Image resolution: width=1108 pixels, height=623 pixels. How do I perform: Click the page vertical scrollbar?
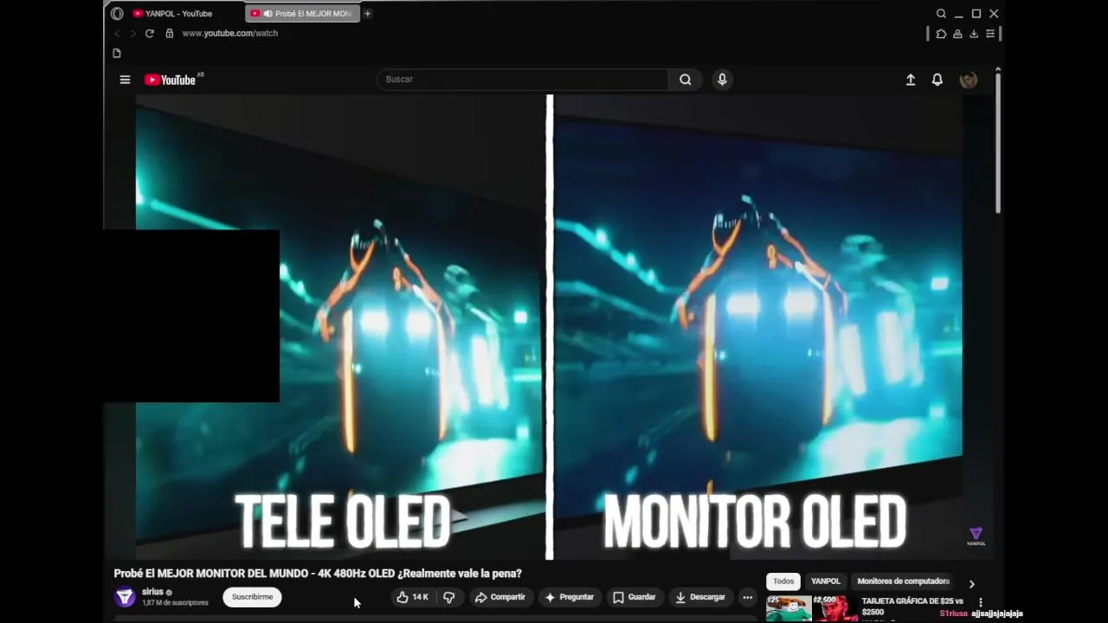pyautogui.click(x=998, y=143)
